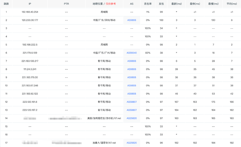Open AS58807 link in 223.120.161.6 row
The image size is (241, 147).
click(132, 102)
